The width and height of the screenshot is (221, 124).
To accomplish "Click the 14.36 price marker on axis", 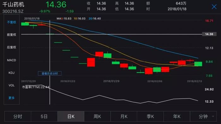I will click(x=209, y=34).
